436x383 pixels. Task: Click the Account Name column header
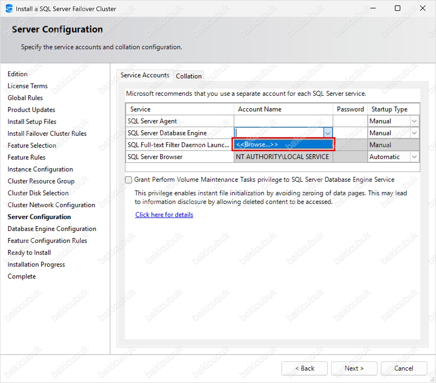(283, 109)
